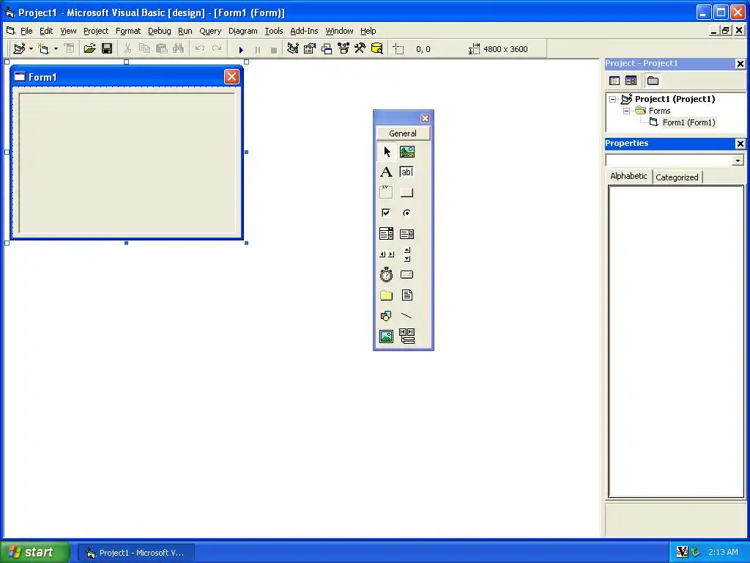Screen dimensions: 750x563
Task: Collapse the Forms folder tree node
Action: 626,111
